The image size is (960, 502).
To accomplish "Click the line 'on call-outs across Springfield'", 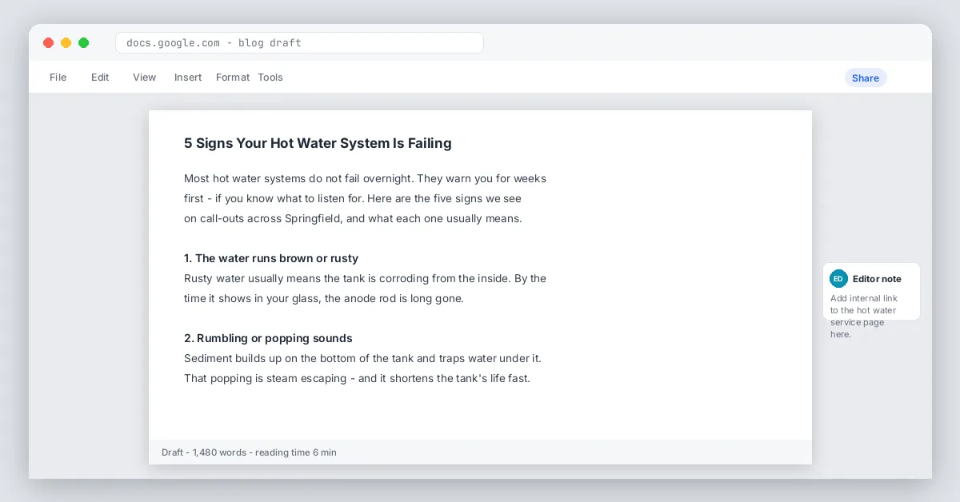I will 353,218.
